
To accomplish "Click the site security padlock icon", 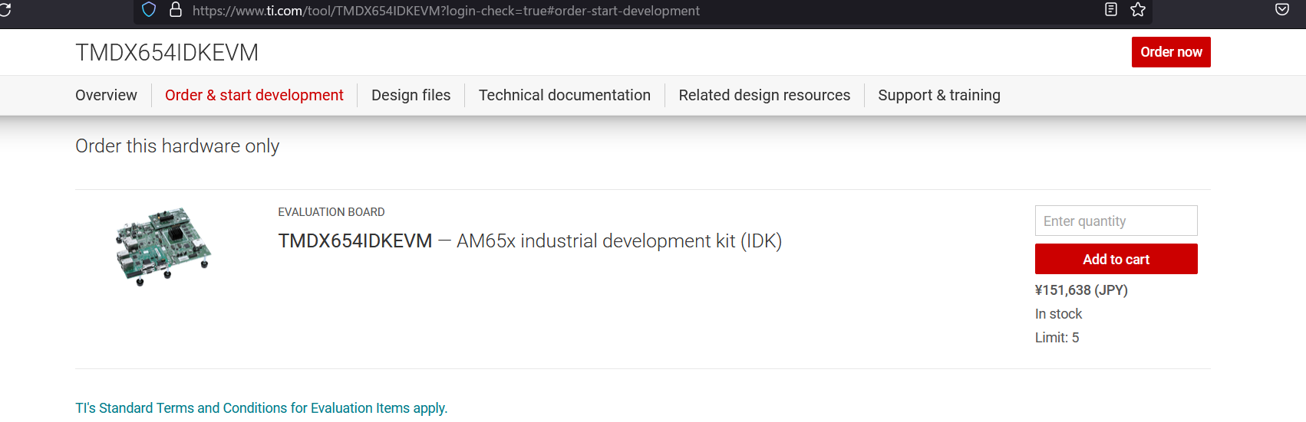I will point(176,10).
